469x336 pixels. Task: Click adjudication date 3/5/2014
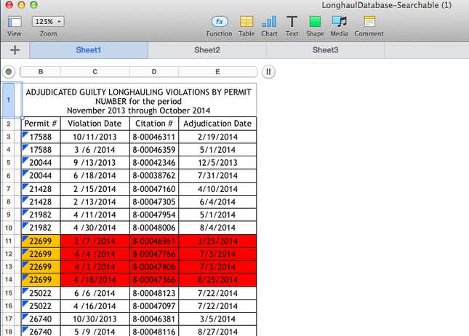tap(217, 319)
